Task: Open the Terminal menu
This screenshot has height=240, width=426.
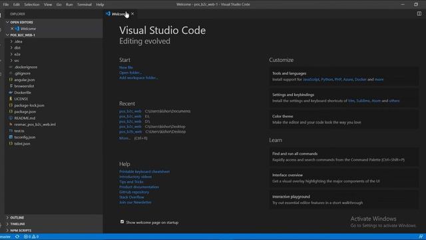Action: pos(85,5)
